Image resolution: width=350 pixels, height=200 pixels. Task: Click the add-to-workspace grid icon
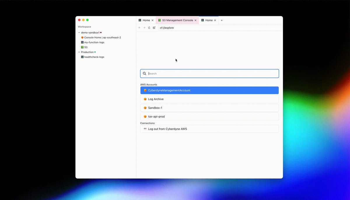coord(154,28)
